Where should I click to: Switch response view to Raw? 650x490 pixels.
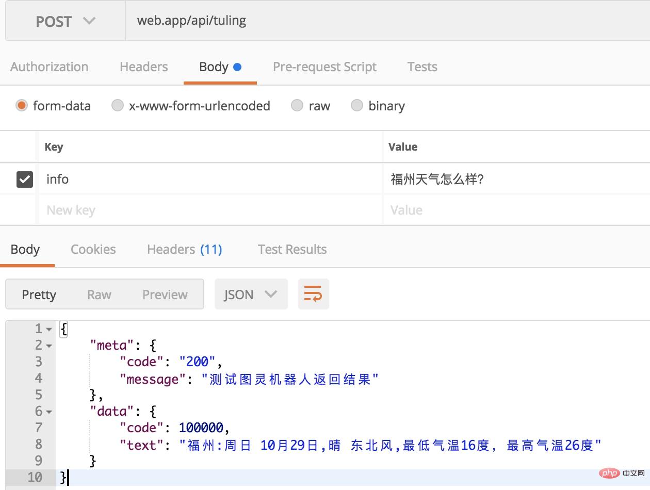coord(99,295)
